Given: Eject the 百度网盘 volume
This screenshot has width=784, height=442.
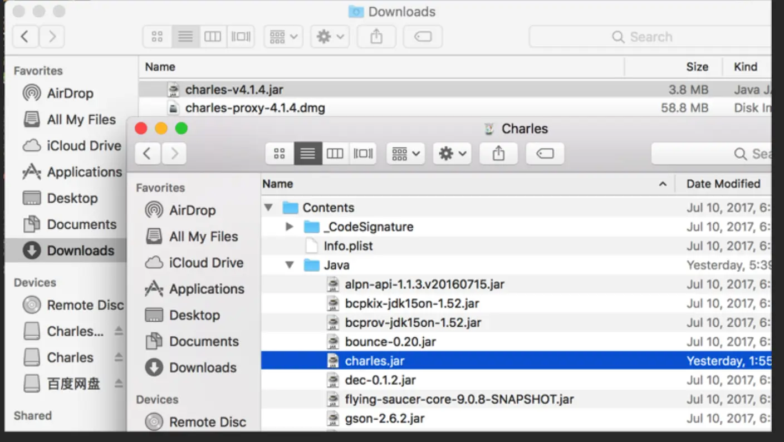Looking at the screenshot, I should point(119,384).
